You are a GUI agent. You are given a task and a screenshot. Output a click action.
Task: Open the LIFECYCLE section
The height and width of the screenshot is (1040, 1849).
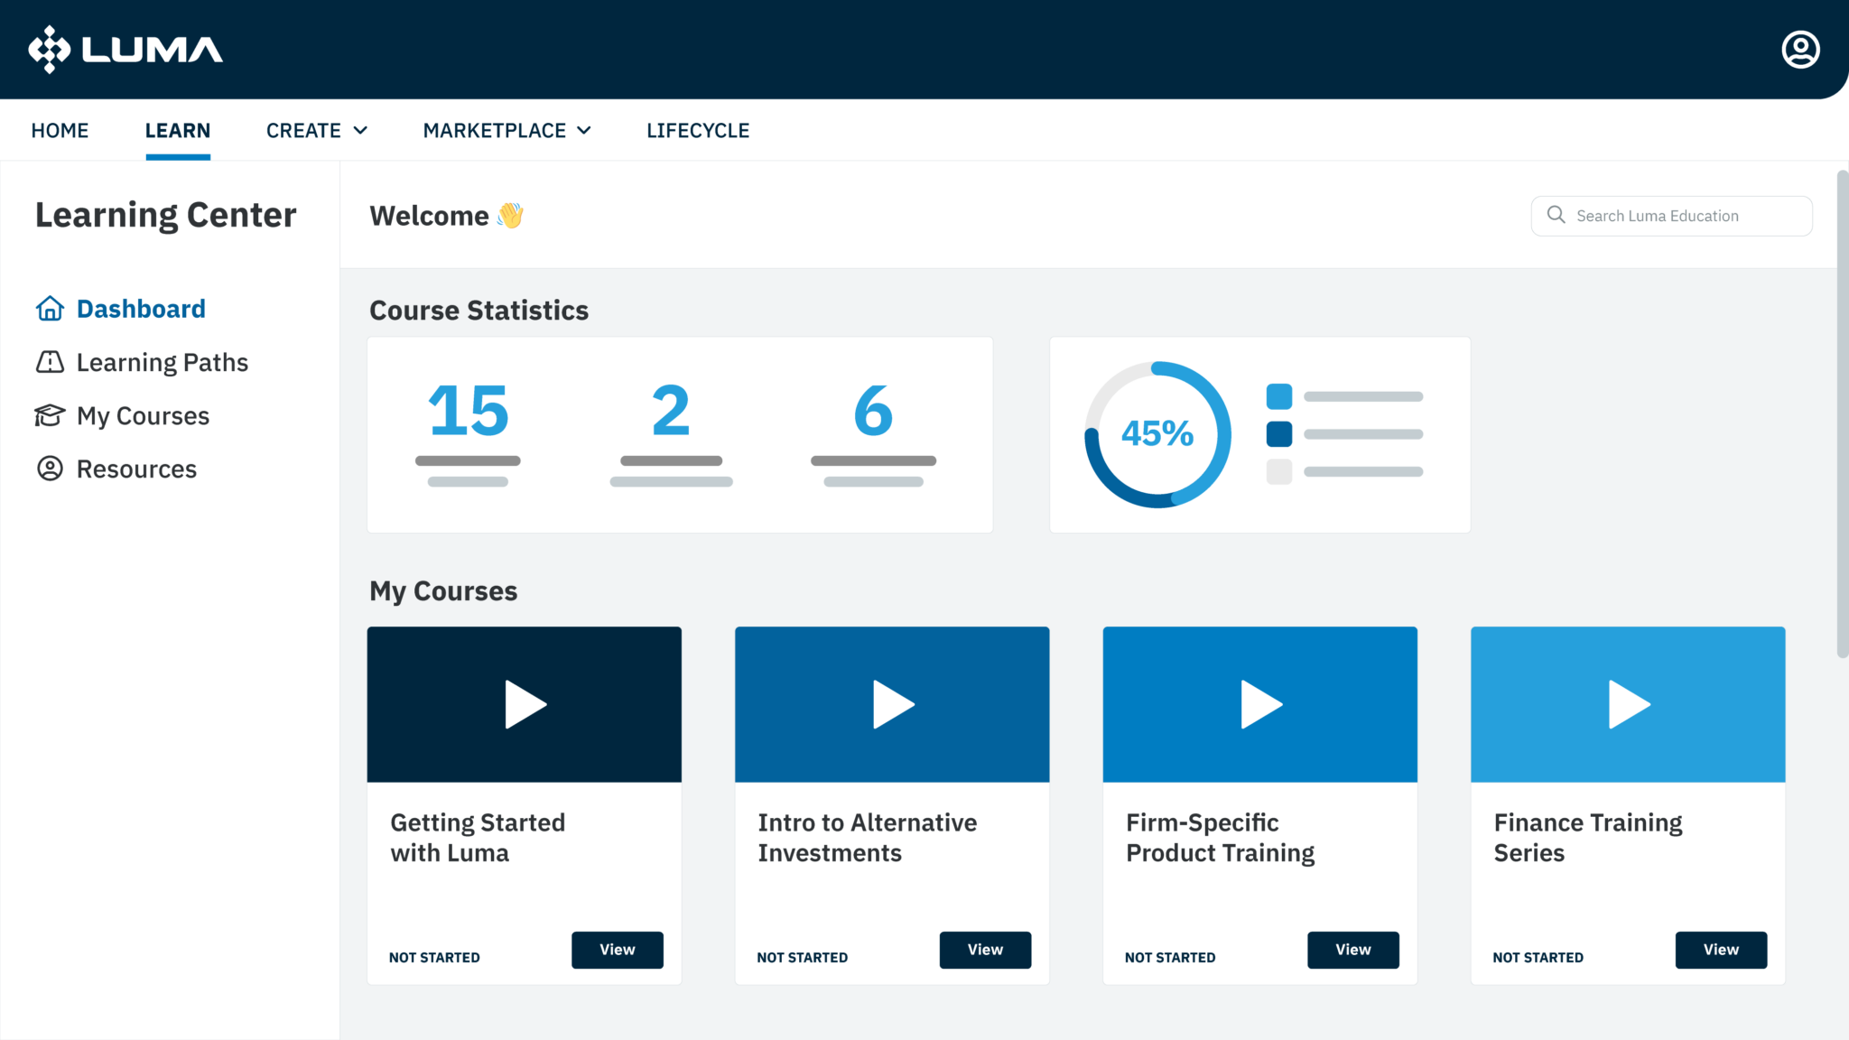(x=697, y=130)
